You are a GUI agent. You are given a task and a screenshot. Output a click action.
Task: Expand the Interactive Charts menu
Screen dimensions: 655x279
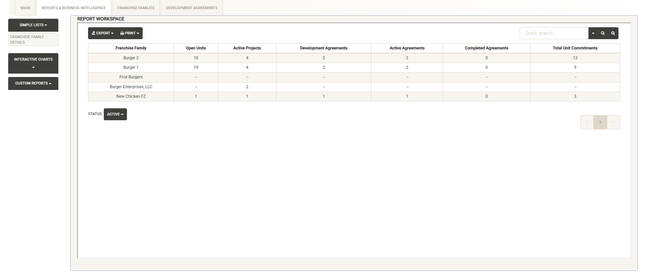click(33, 63)
